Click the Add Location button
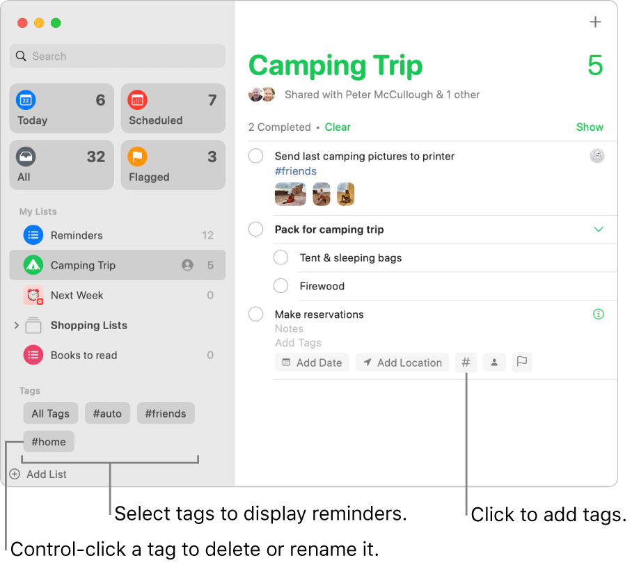Screen dimensions: 632x565 tap(402, 362)
